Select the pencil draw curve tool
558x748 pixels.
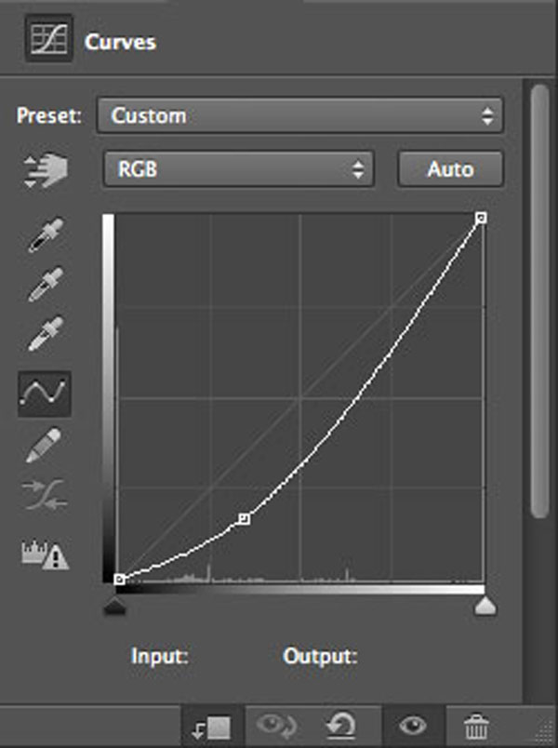pos(44,445)
